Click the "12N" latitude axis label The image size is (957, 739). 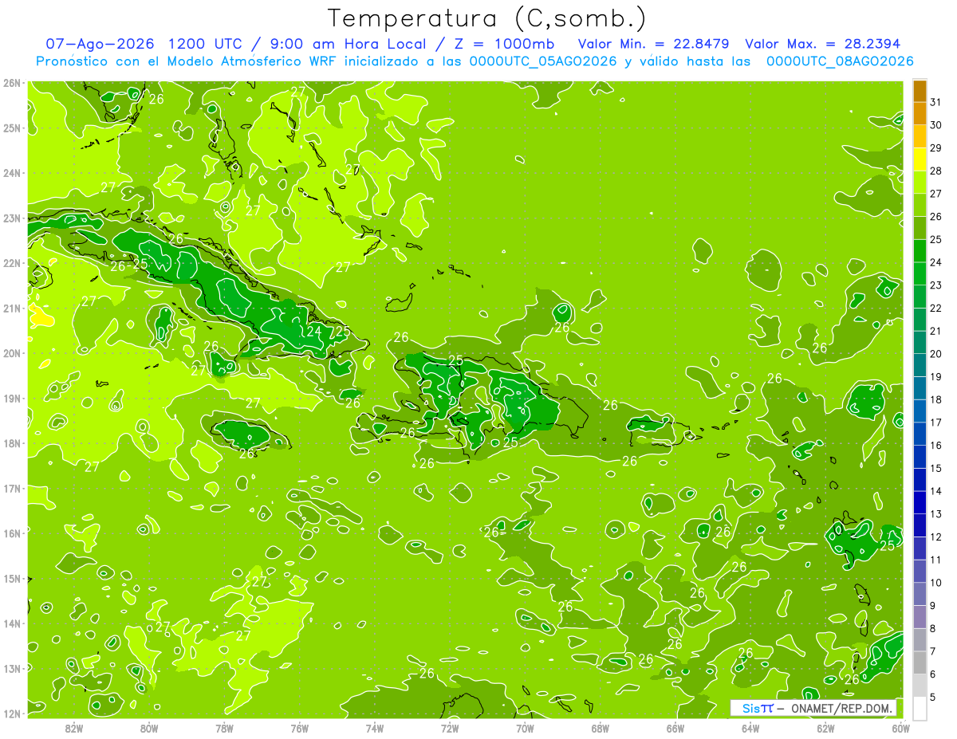12,713
